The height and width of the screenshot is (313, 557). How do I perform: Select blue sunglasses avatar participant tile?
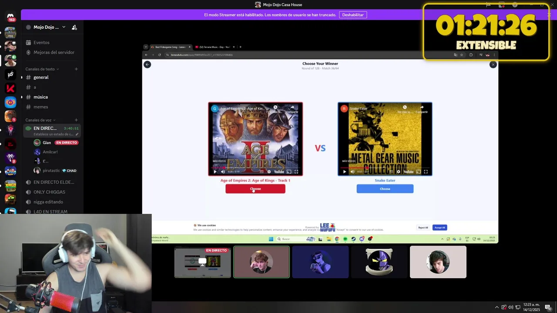point(320,262)
